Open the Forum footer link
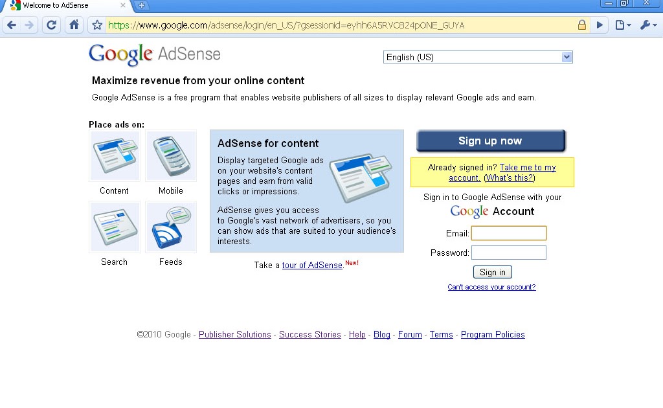Image resolution: width=663 pixels, height=408 pixels. tap(410, 334)
